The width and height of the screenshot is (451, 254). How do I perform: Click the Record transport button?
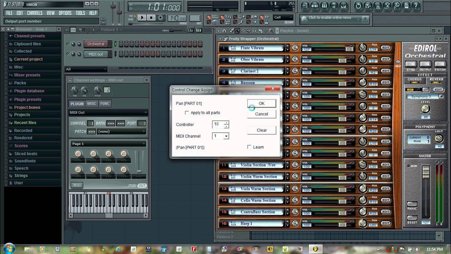click(x=160, y=18)
